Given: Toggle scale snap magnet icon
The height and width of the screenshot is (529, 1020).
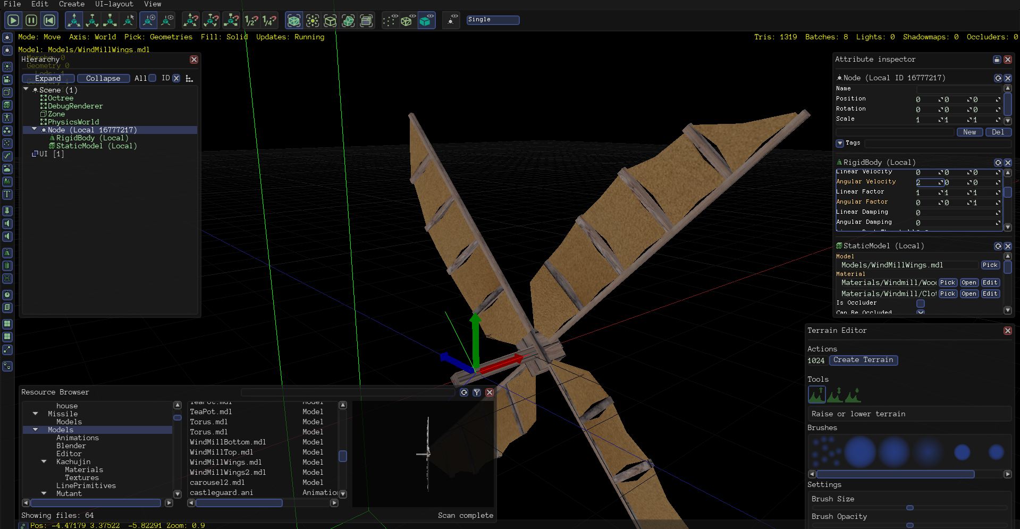Looking at the screenshot, I should point(231,20).
